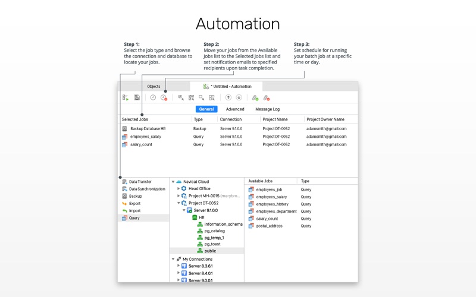The width and height of the screenshot is (476, 297).
Task: Expand Server 8.3.6.1 under My Connections
Action: point(178,266)
